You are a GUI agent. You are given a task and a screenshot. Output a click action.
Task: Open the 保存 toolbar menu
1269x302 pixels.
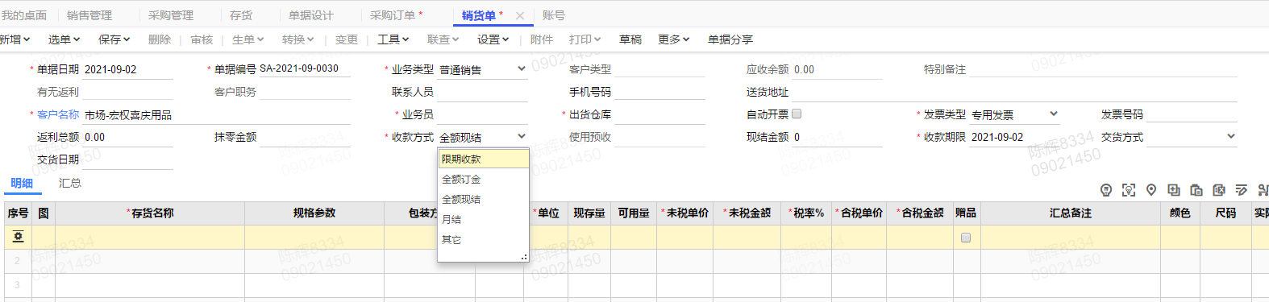[x=114, y=39]
